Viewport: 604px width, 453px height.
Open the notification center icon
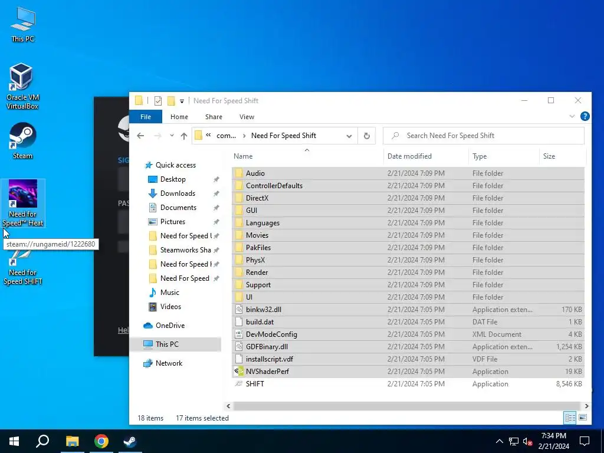click(585, 441)
